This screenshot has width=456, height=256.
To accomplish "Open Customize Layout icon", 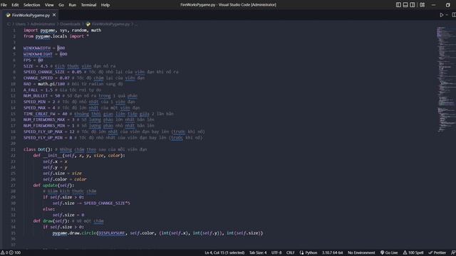I will click(x=423, y=5).
